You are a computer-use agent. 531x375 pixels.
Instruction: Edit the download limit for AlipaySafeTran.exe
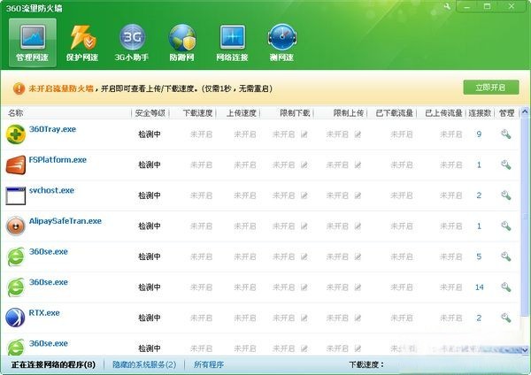coord(304,226)
